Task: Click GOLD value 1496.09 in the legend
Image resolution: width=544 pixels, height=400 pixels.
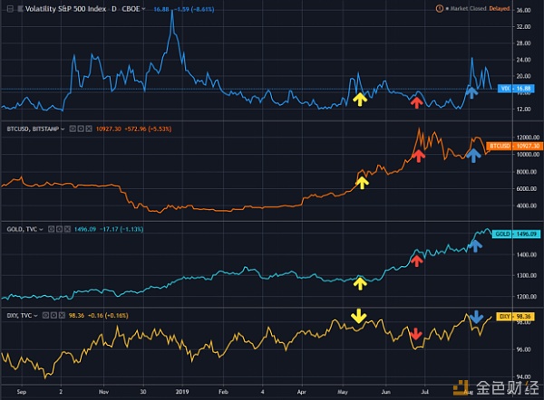Action: [85, 229]
